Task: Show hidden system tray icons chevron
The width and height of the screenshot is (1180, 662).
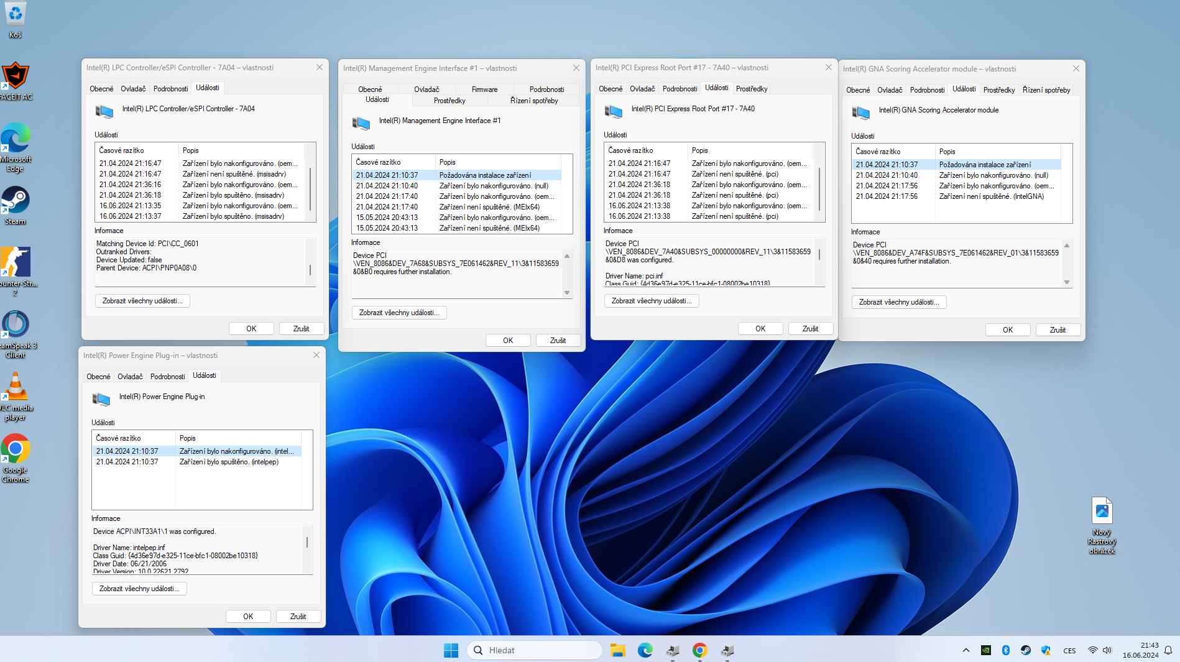Action: pos(966,650)
